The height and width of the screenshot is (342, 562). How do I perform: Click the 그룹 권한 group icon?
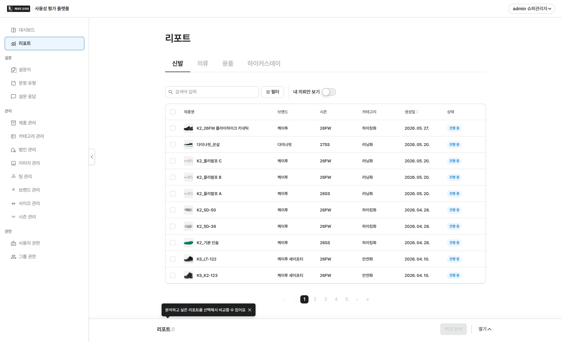pyautogui.click(x=13, y=257)
